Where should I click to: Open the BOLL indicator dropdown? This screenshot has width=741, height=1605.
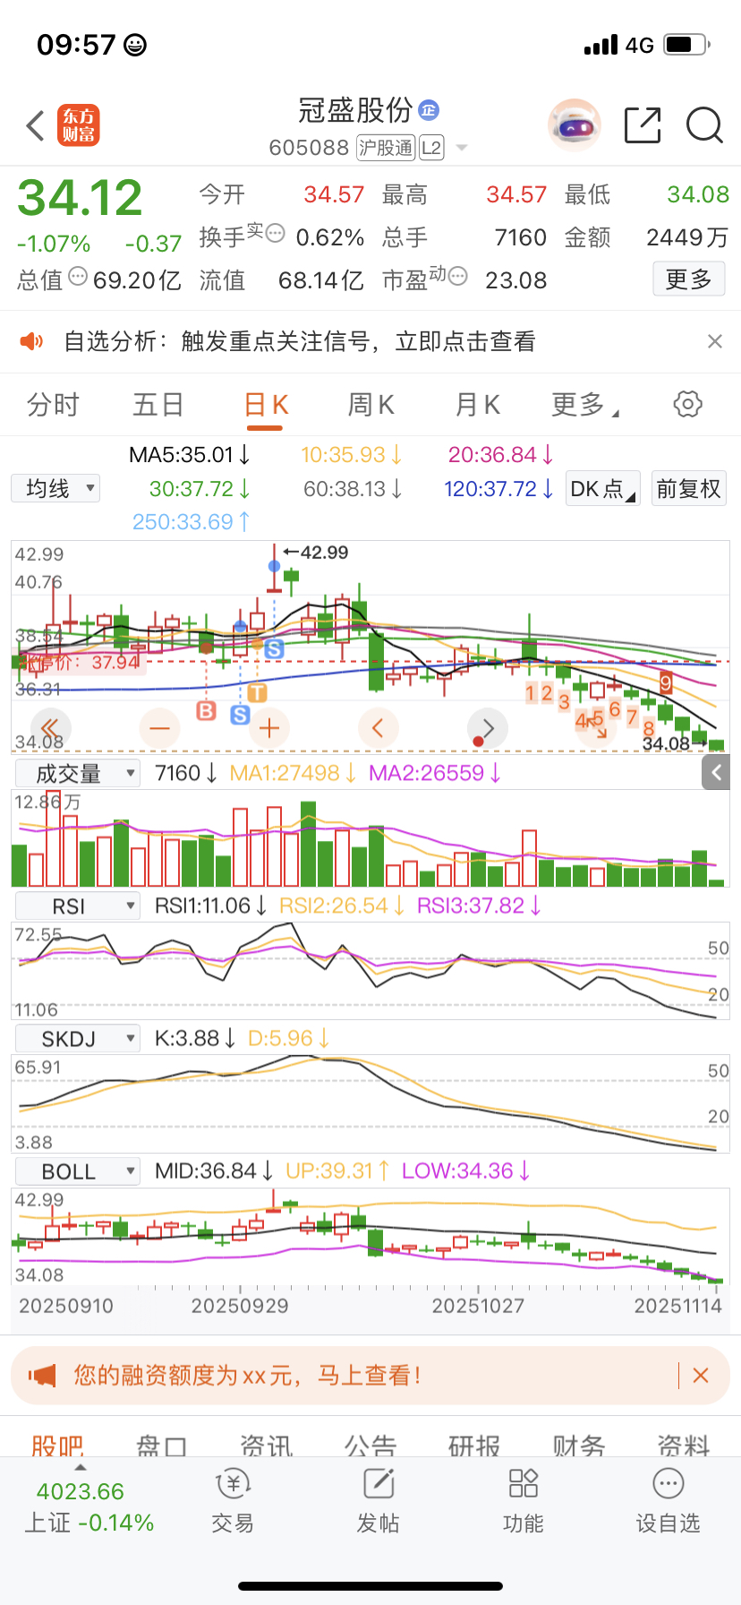tap(78, 1172)
